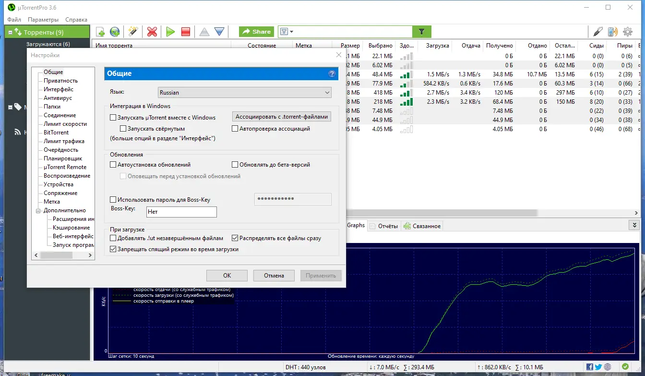This screenshot has height=376, width=645.
Task: Open preferences with gear icon
Action: (x=627, y=31)
